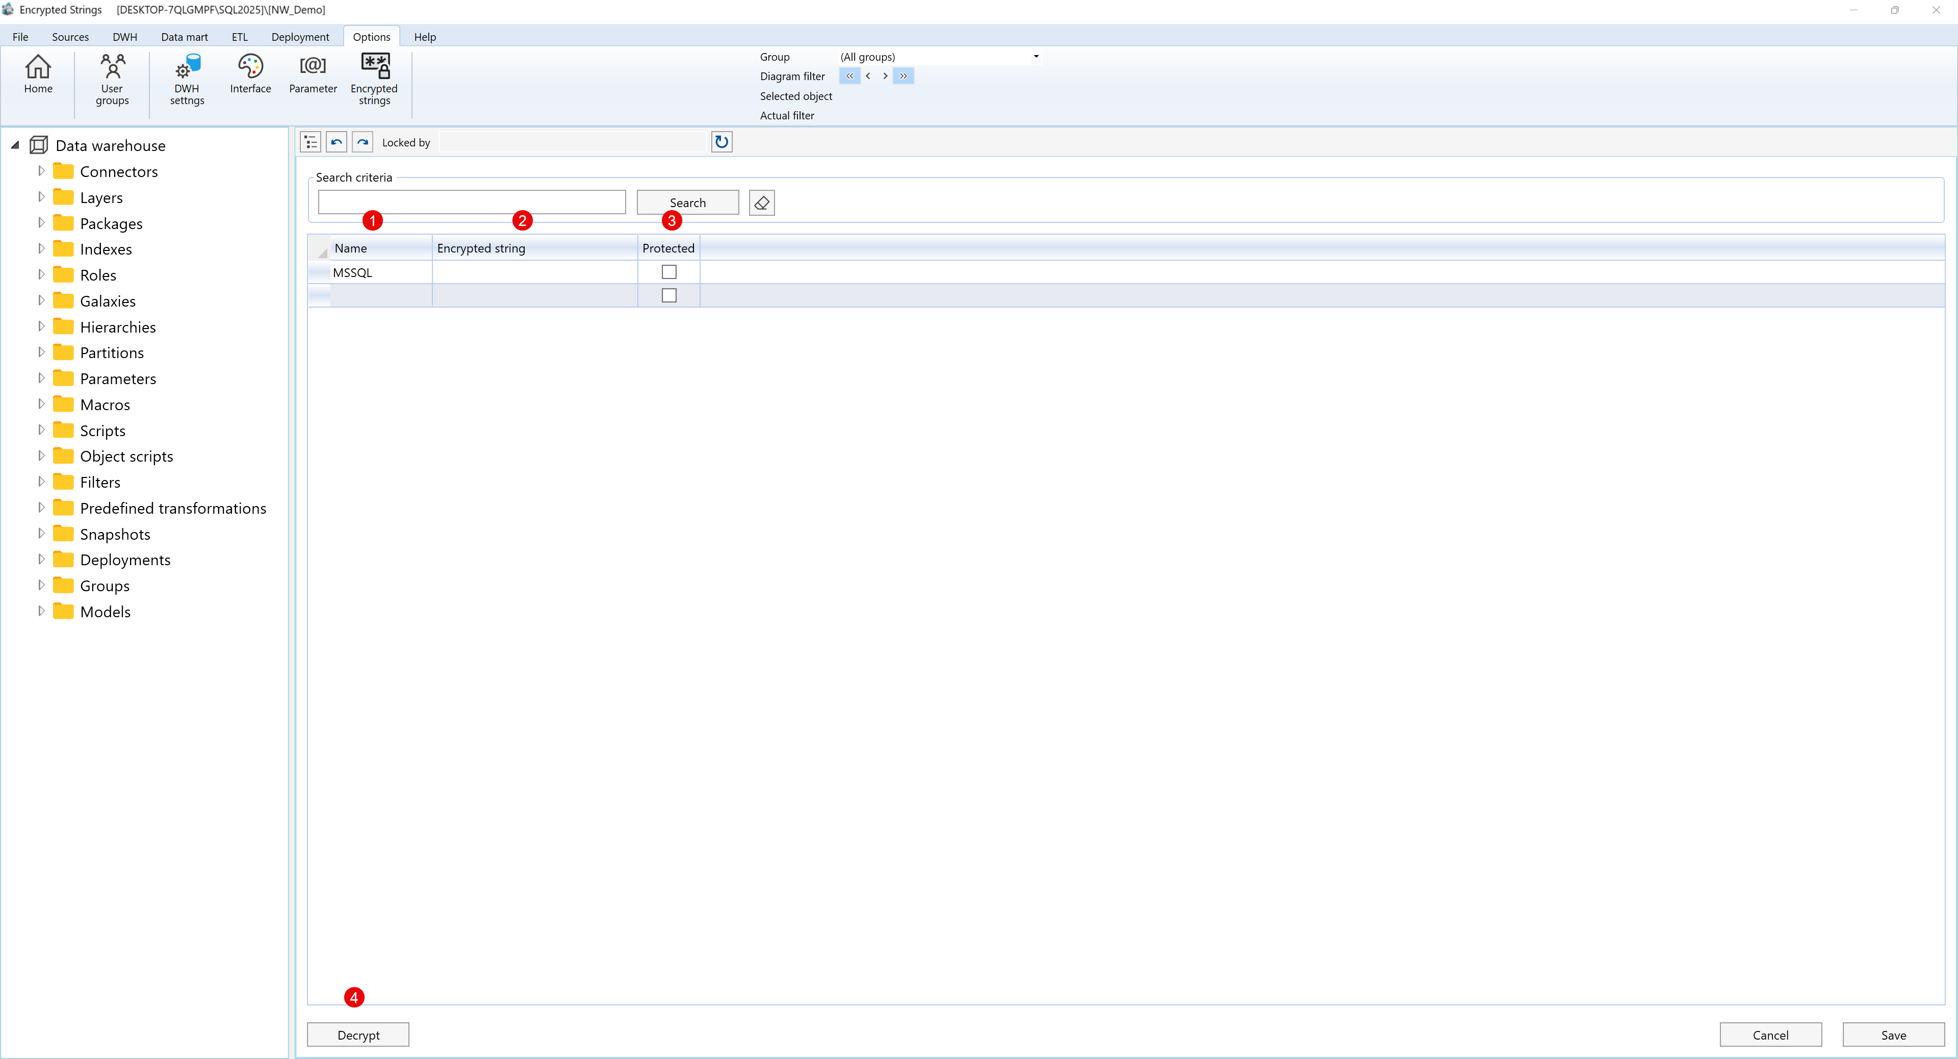This screenshot has height=1059, width=1958.
Task: Click the eraser clear-search icon
Action: coord(762,203)
